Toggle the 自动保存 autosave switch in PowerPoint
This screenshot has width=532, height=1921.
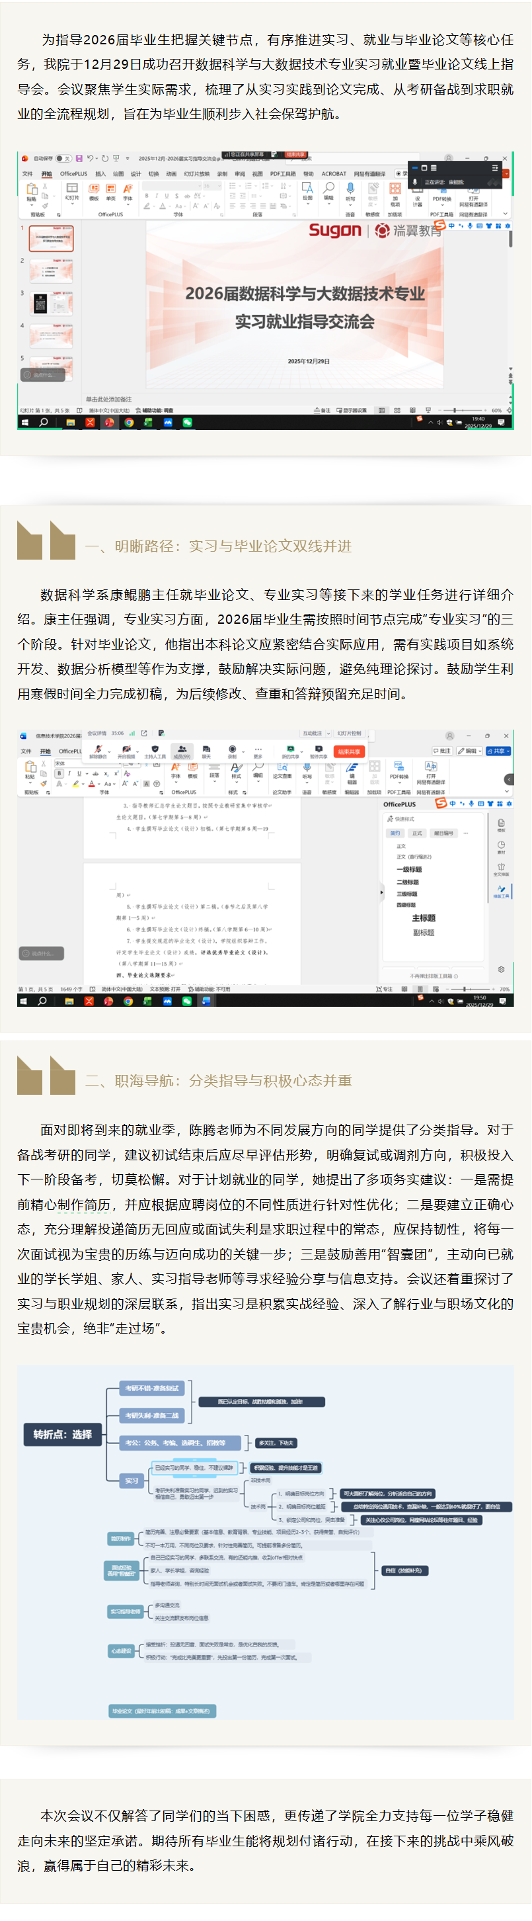63,158
